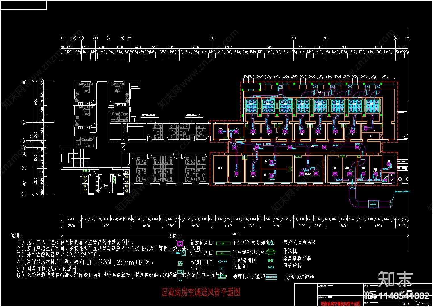Click note 4 about PEF 保温棉
The width and height of the screenshot is (433, 307).
86,262
